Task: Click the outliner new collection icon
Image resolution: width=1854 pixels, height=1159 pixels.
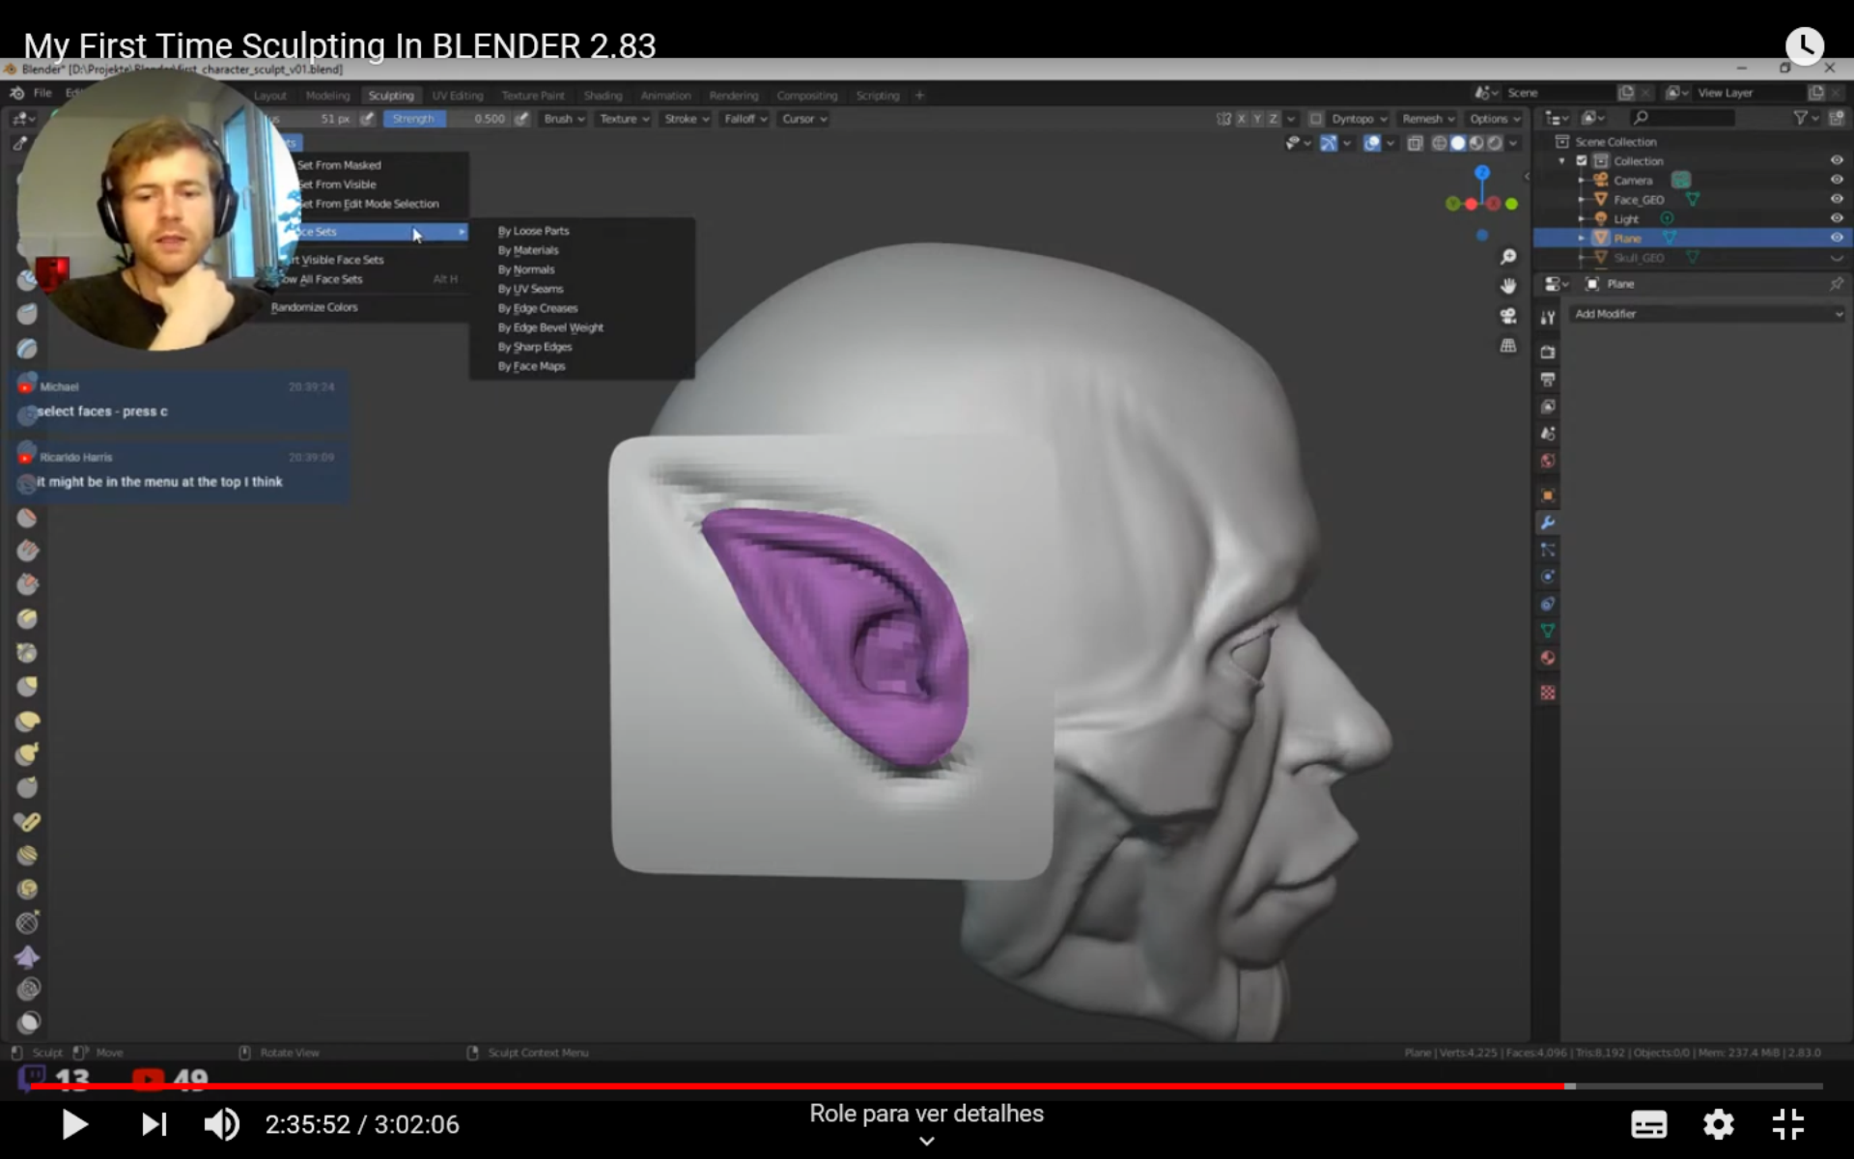Action: coord(1836,118)
